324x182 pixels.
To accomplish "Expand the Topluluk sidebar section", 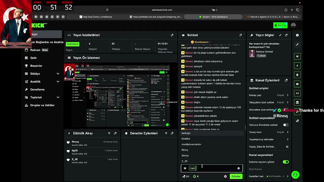I will click(58, 97).
